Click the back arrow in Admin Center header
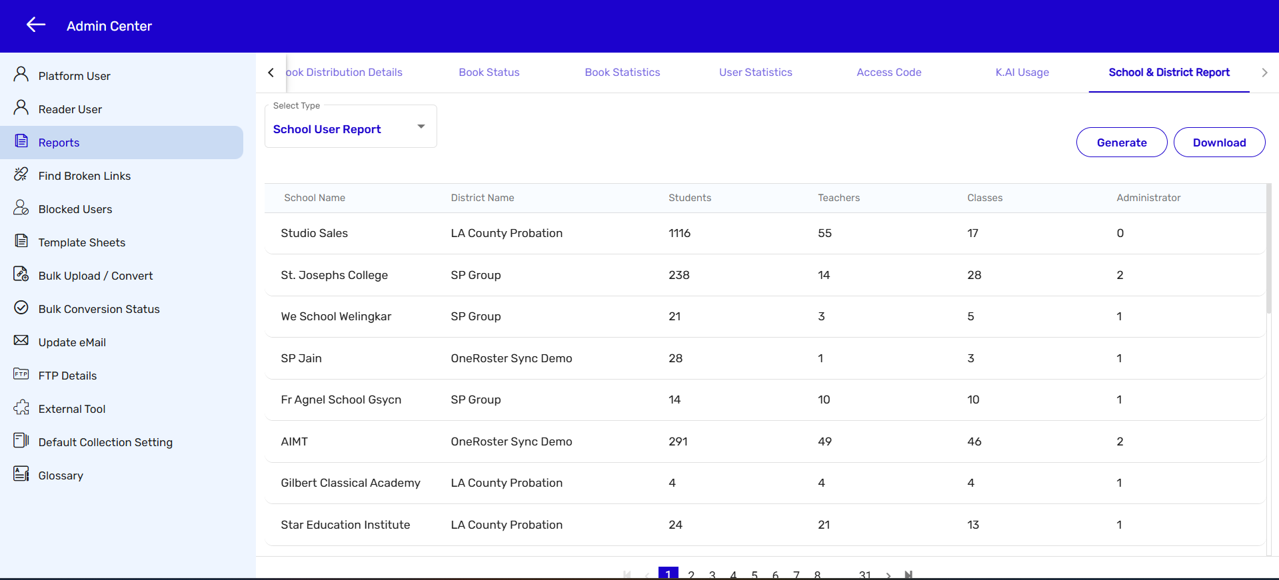The height and width of the screenshot is (580, 1279). click(36, 25)
